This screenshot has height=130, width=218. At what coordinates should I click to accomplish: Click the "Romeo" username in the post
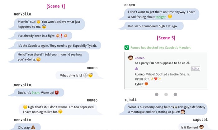(140, 58)
